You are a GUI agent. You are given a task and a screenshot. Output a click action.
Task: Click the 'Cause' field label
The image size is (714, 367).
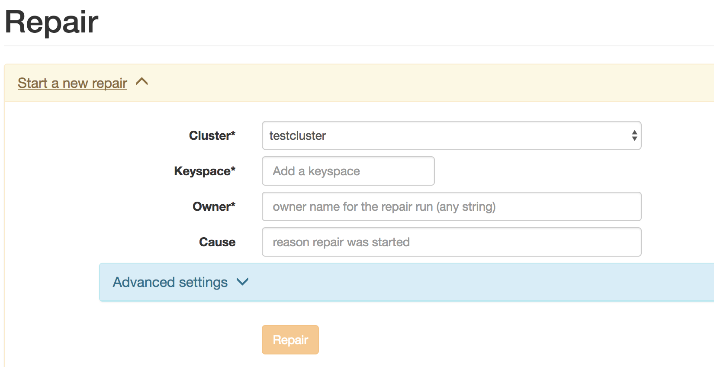coord(217,242)
